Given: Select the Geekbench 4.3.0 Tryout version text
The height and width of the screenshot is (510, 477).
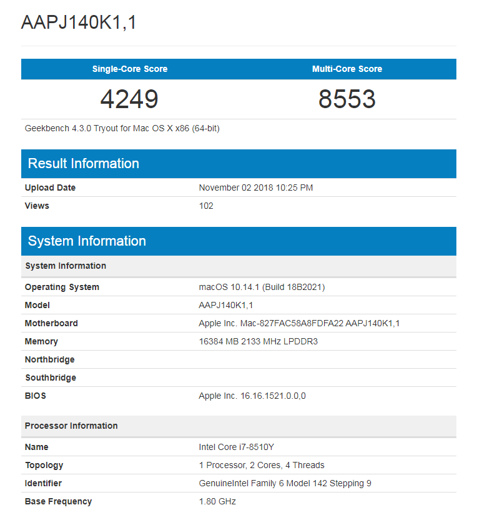Looking at the screenshot, I should pos(122,129).
